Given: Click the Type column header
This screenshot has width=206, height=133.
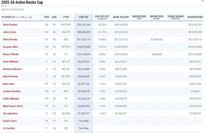Looking at the screenshot, I should (x=66, y=17).
